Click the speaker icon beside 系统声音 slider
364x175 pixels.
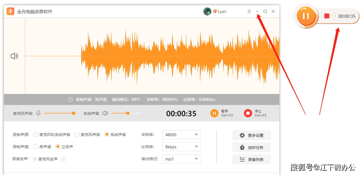point(105,113)
